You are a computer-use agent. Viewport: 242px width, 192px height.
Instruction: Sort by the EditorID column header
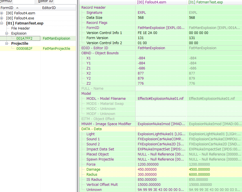pos(58,8)
